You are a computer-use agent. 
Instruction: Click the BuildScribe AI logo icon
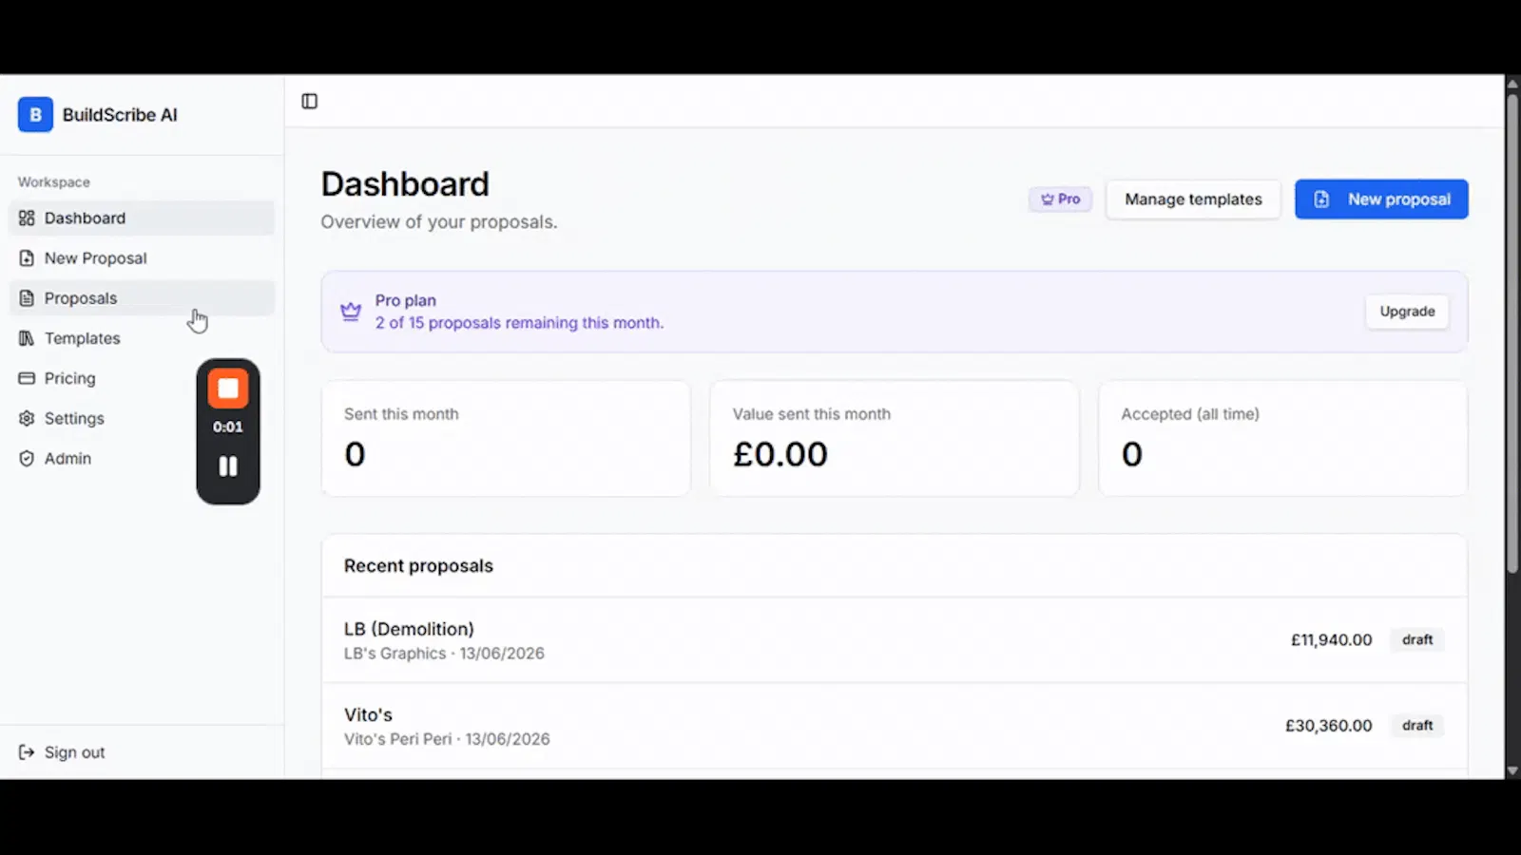tap(35, 115)
